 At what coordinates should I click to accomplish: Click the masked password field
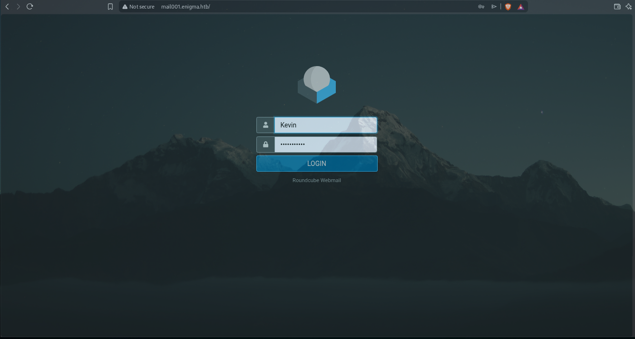point(326,145)
